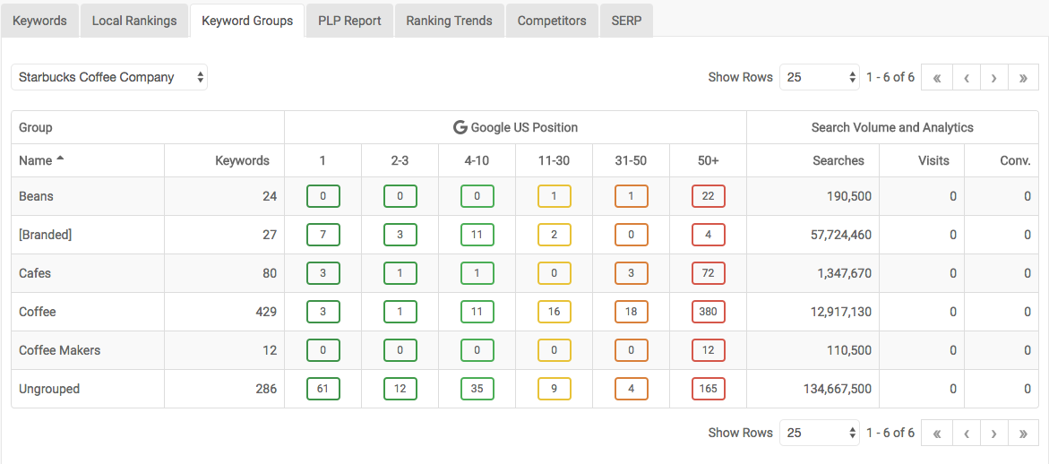Open the bottom Show Rows dropdown

[820, 433]
